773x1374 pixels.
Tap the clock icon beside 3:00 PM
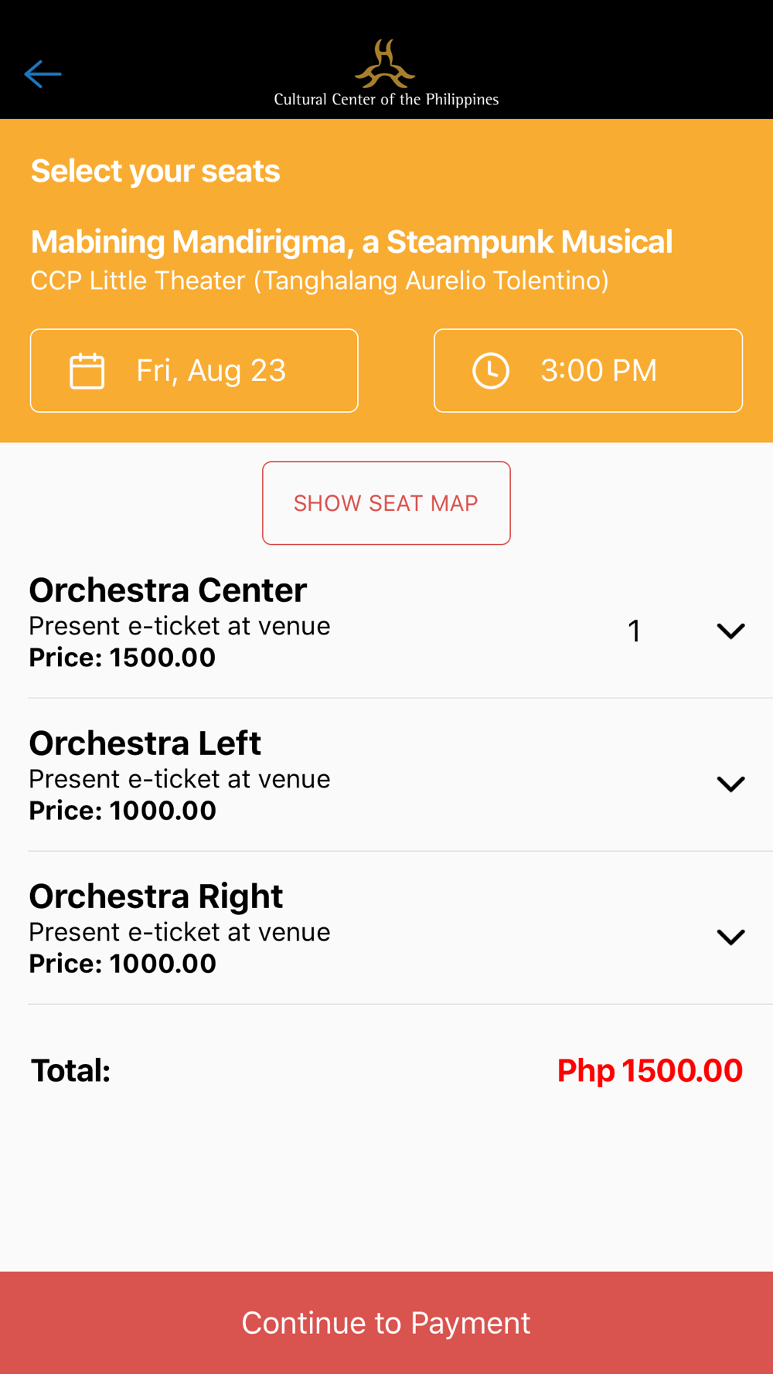click(x=491, y=371)
